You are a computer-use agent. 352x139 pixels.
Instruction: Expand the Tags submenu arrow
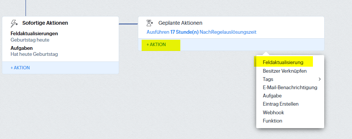click(x=320, y=79)
